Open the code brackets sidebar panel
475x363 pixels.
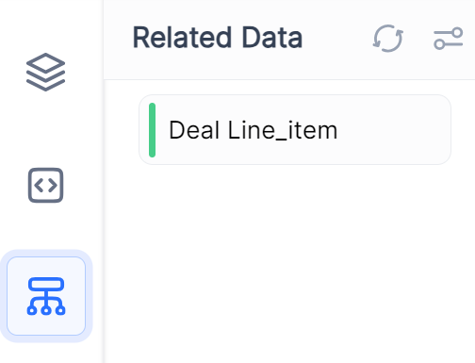click(x=46, y=186)
